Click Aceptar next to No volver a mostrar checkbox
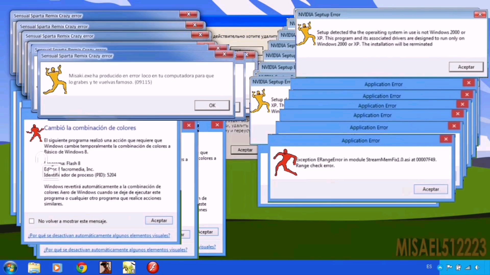The height and width of the screenshot is (275, 490). pos(159,221)
